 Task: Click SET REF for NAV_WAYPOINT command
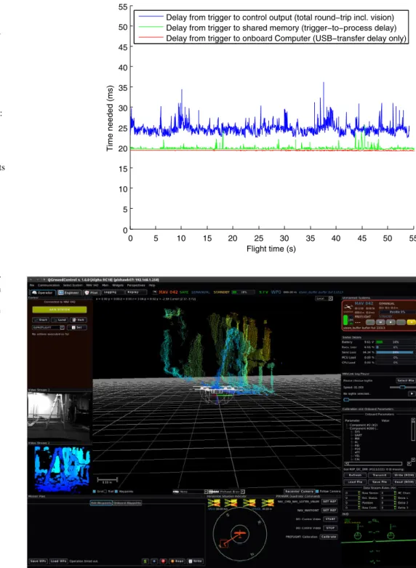[329, 510]
